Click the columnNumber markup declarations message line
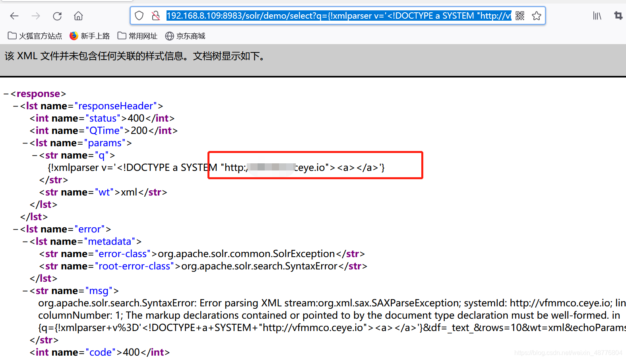626x360 pixels. (329, 315)
